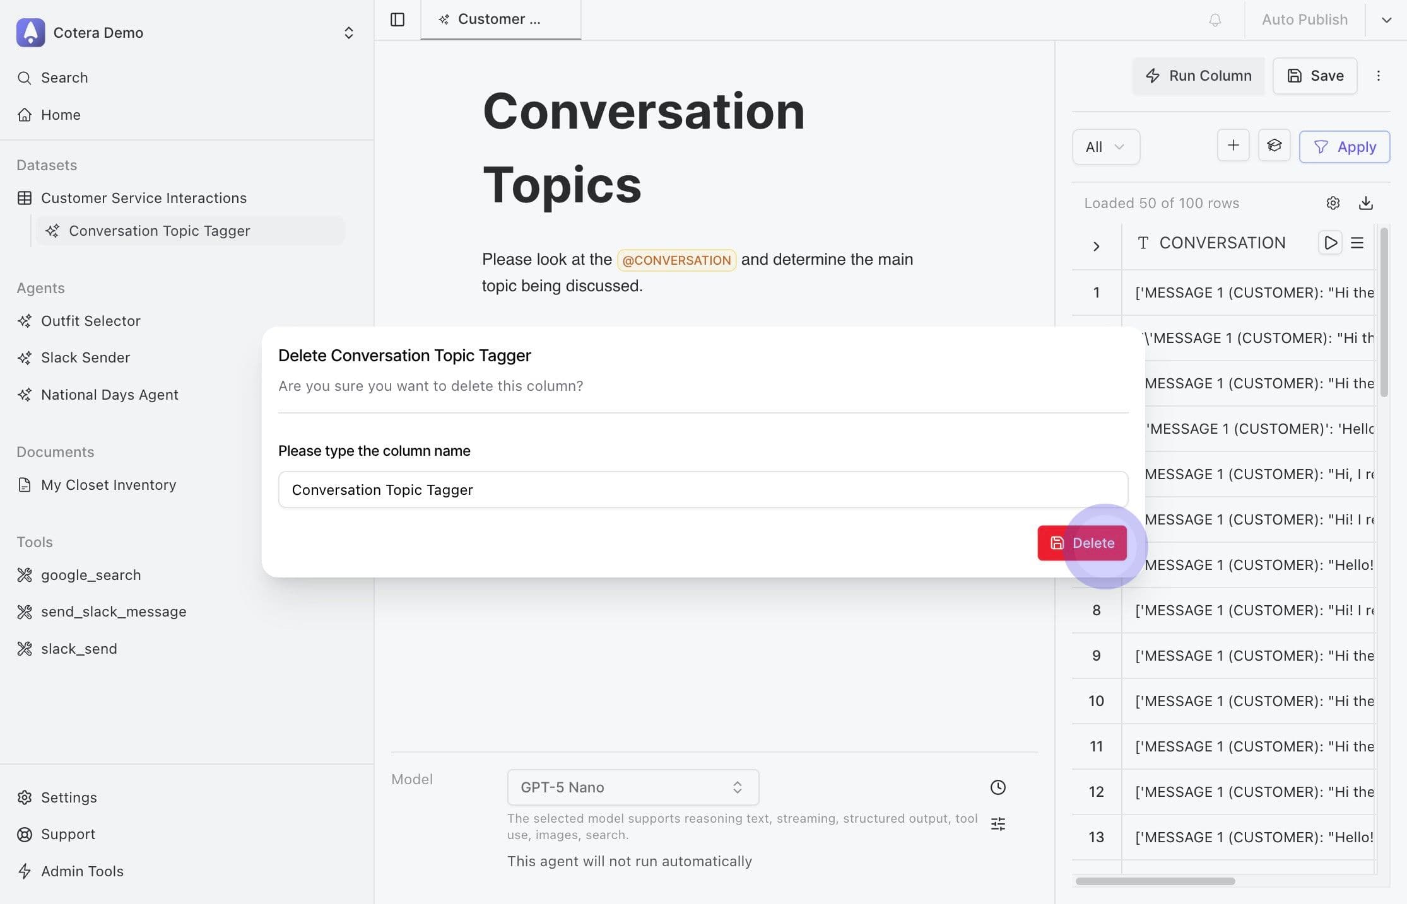Confirm with the red Delete button
The height and width of the screenshot is (904, 1407).
[1081, 543]
